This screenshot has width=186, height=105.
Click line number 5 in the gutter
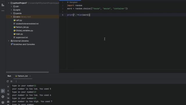63,15
